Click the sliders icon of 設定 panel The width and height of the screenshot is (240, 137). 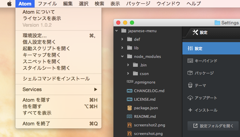pos(190,48)
